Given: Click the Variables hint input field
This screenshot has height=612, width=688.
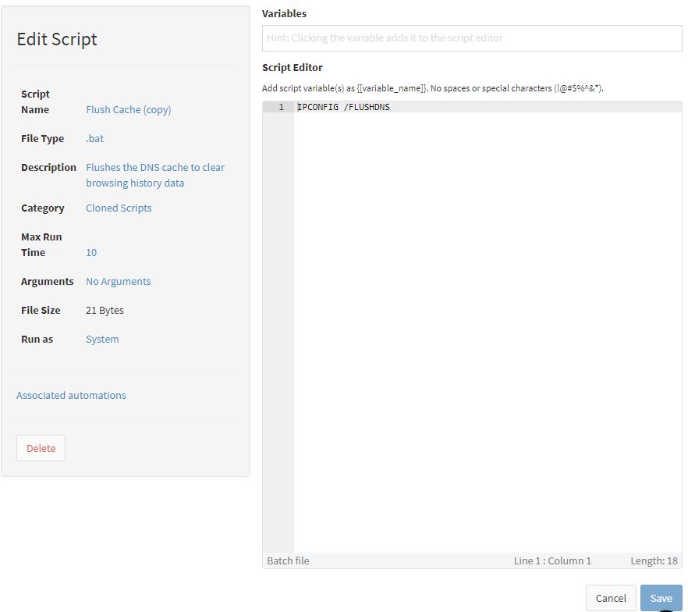Looking at the screenshot, I should 472,38.
